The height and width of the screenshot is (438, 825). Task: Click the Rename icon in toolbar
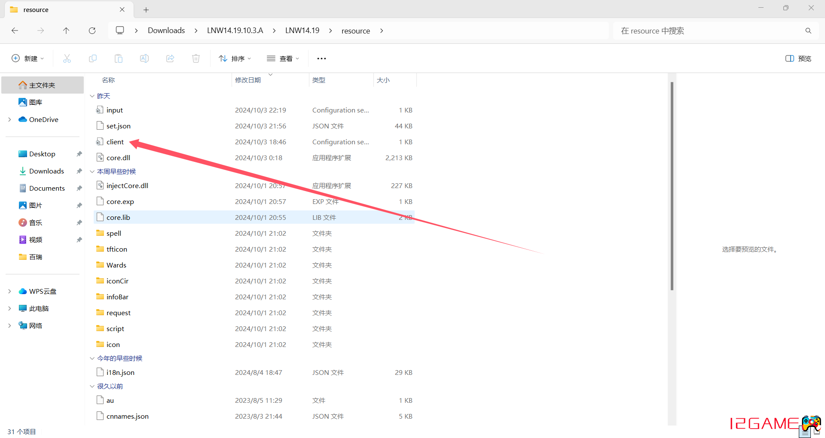click(x=144, y=58)
